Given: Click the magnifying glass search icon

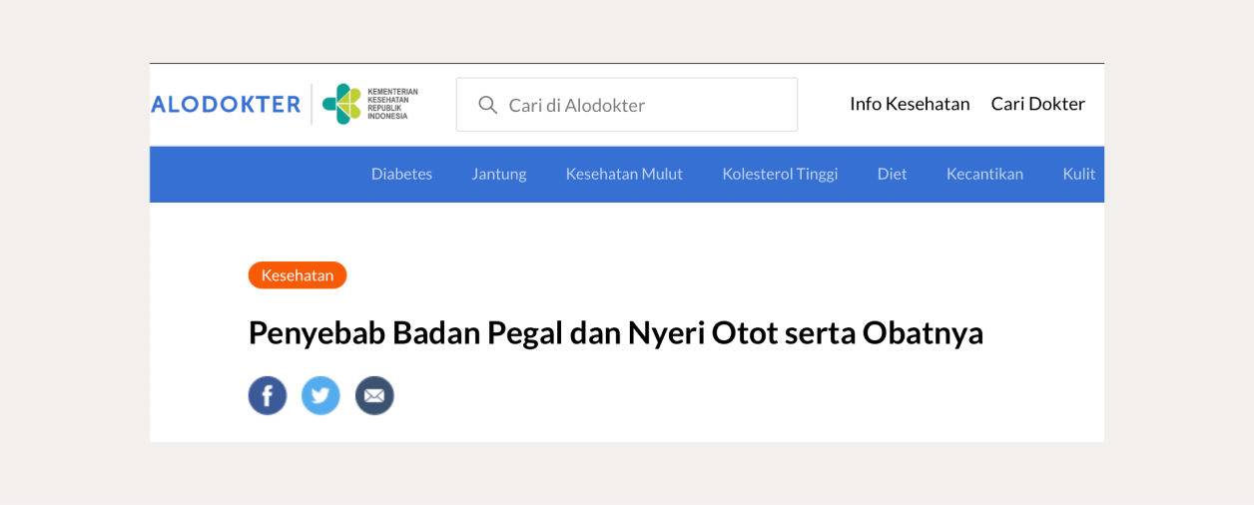Looking at the screenshot, I should [x=487, y=105].
